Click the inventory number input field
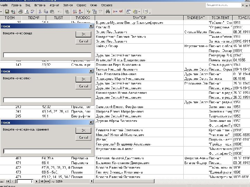Image resolution: width=250 pixels, height=187 pixels. (x=47, y=100)
